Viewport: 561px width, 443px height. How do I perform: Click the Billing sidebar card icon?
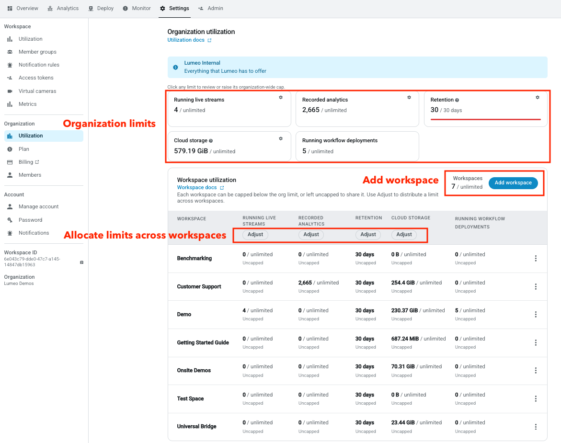(x=10, y=162)
